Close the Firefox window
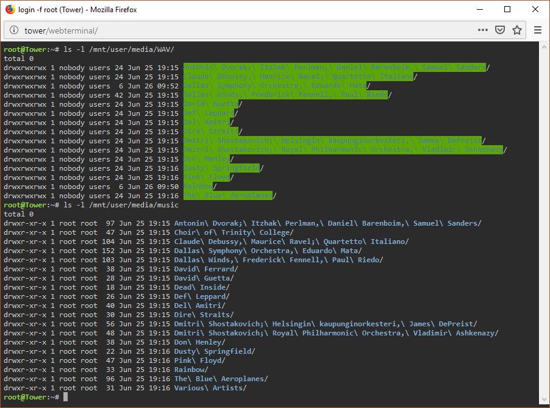Image resolution: width=550 pixels, height=408 pixels. tap(535, 10)
